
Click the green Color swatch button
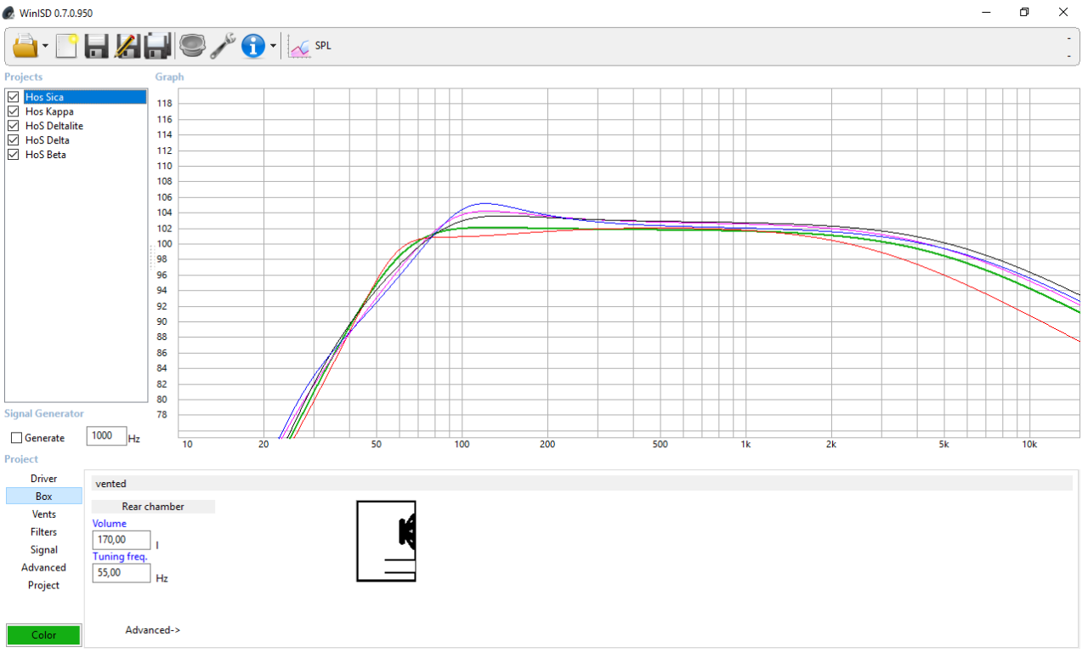(44, 635)
